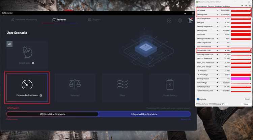Open Smart Auto gear settings

33,63
